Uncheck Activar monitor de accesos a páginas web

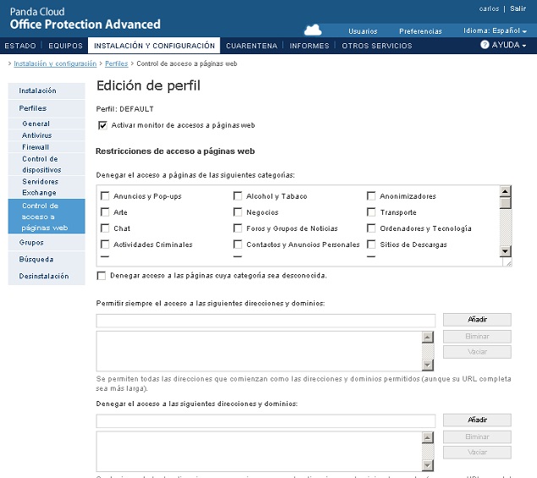102,125
